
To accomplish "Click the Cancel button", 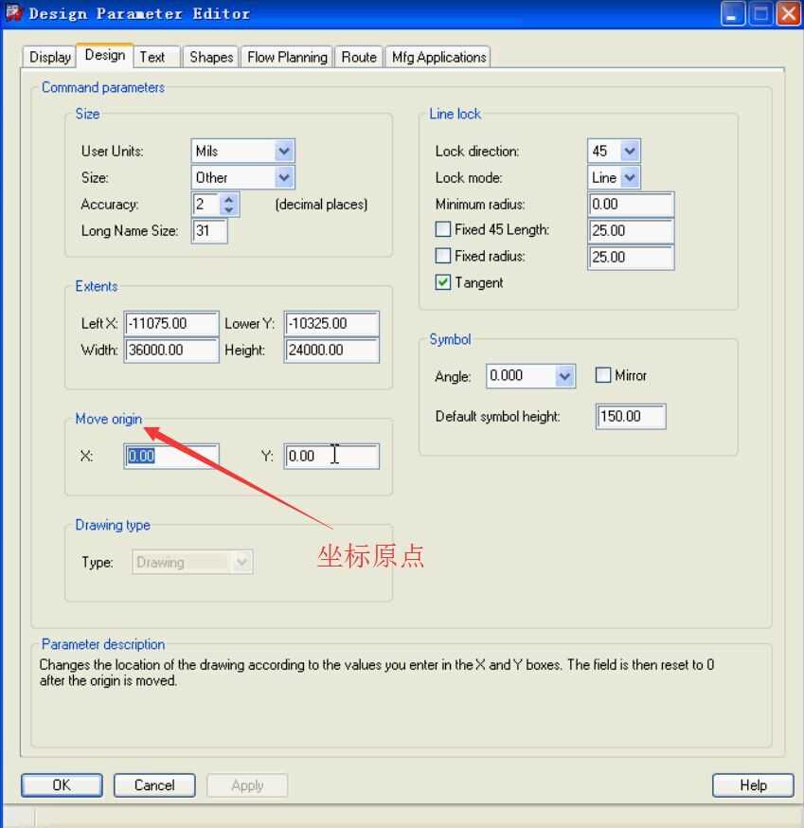I will pyautogui.click(x=154, y=785).
